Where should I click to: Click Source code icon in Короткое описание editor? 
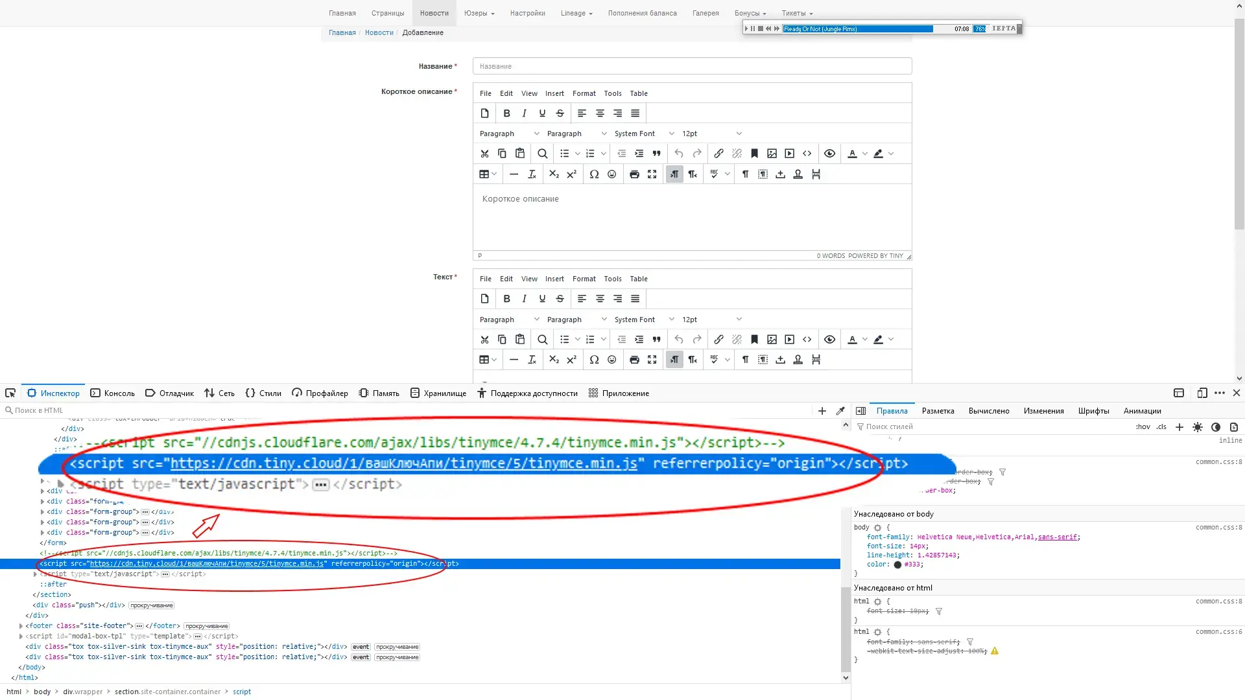coord(807,154)
